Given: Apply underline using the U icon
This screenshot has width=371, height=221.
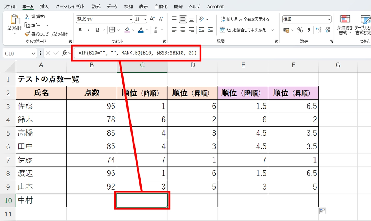Looking at the screenshot, I should coord(97,30).
